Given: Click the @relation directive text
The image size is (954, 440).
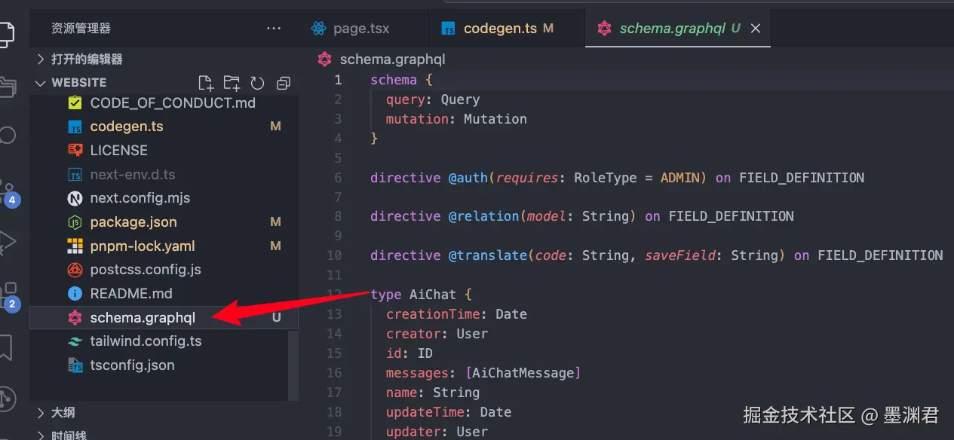Looking at the screenshot, I should pyautogui.click(x=484, y=216).
